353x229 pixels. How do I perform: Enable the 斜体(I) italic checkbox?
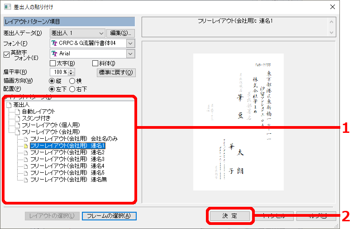[x=95, y=63]
